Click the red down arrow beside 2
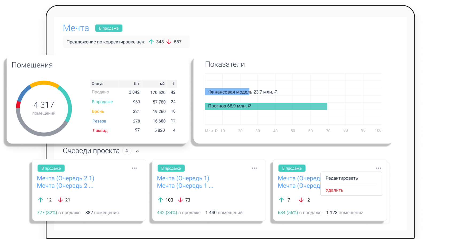The height and width of the screenshot is (239, 449). pos(301,200)
